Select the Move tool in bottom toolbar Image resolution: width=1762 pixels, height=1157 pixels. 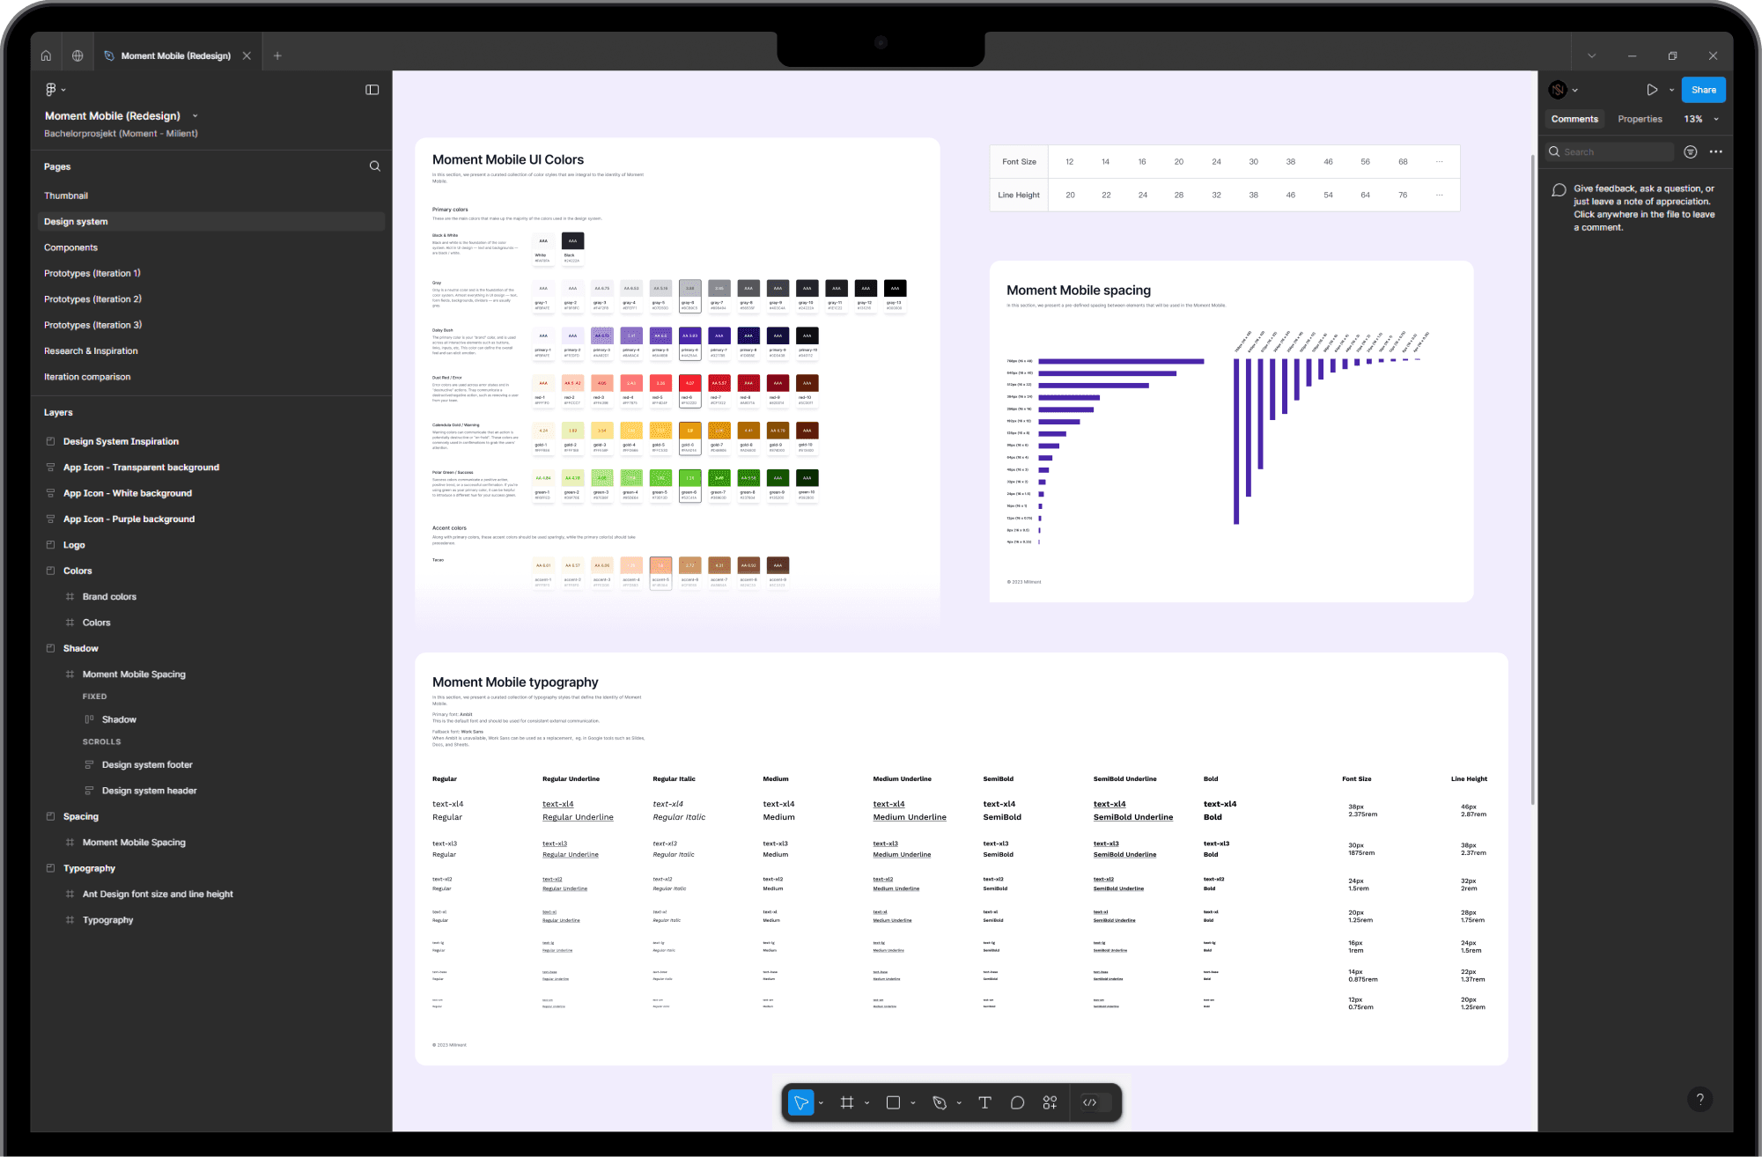800,1102
